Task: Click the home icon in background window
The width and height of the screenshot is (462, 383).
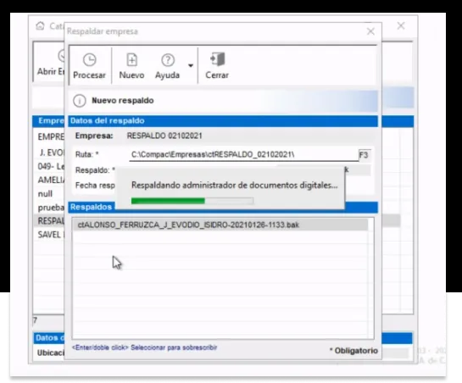Action: click(x=40, y=26)
